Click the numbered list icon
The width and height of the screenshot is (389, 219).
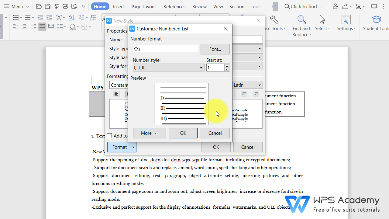(x=27, y=18)
